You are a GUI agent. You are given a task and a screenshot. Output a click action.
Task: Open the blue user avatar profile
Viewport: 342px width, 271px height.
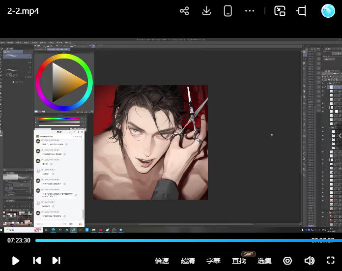click(x=328, y=11)
